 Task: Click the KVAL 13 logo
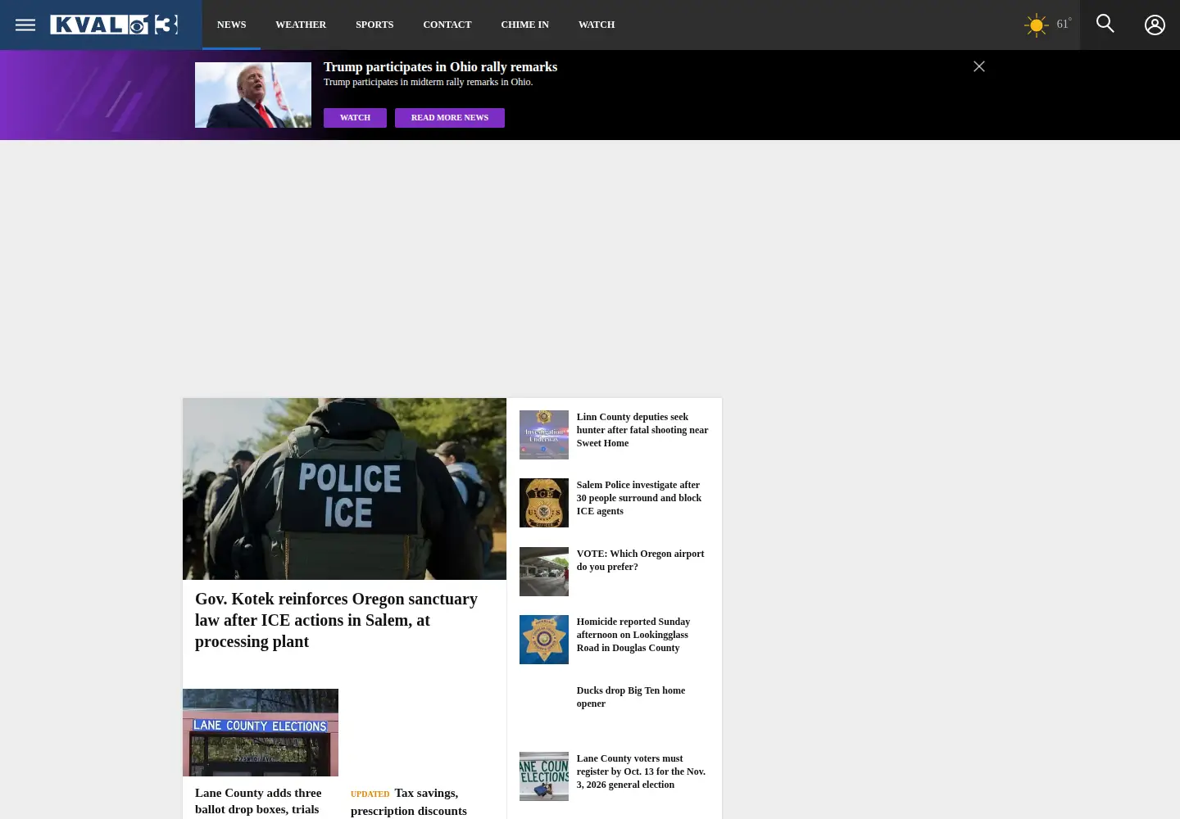coord(114,25)
